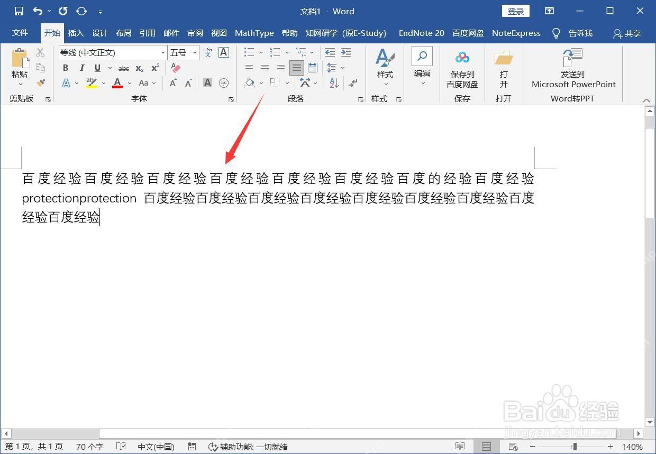Screen dimensions: 656x454
Task: Open the font size 五号 dropdown
Action: pyautogui.click(x=194, y=52)
